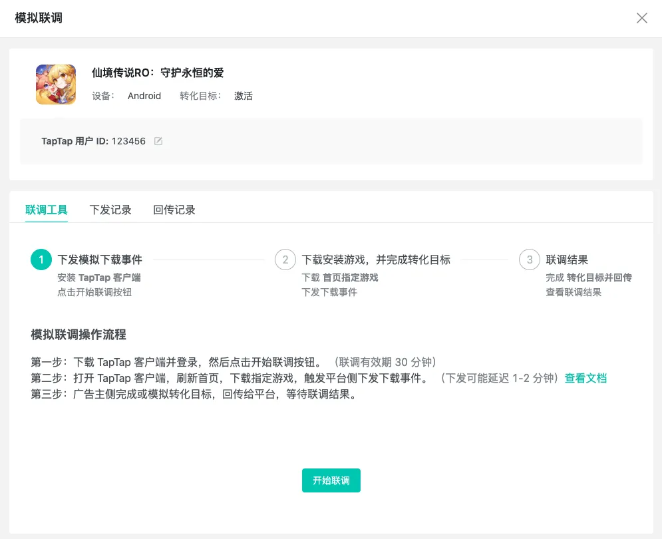The width and height of the screenshot is (662, 539).
Task: Open the 查看文档 documentation link
Action: (x=585, y=379)
